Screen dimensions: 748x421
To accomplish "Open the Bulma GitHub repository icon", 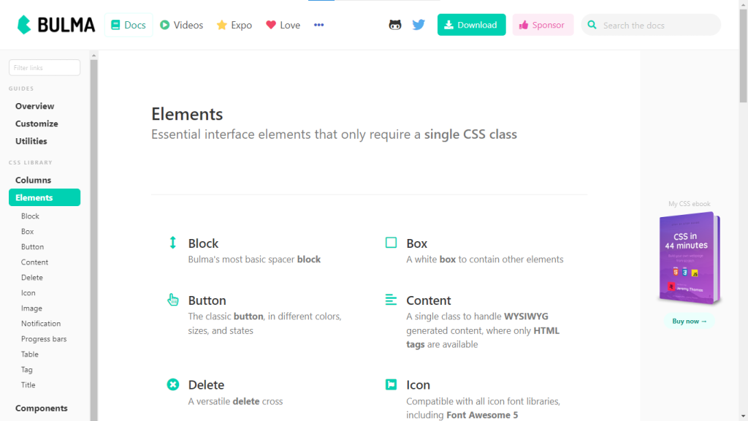I will (x=395, y=24).
